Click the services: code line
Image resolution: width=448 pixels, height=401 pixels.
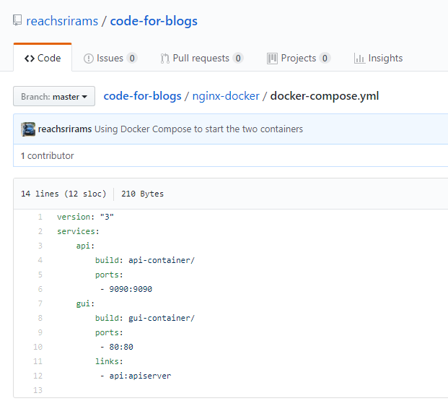click(78, 231)
